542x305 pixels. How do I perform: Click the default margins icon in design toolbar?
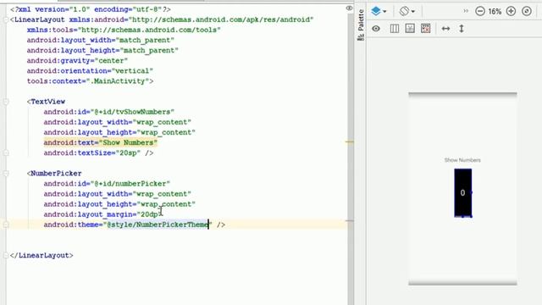(x=410, y=29)
